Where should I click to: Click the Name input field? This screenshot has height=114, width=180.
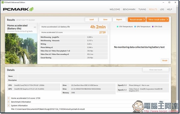click(93, 76)
